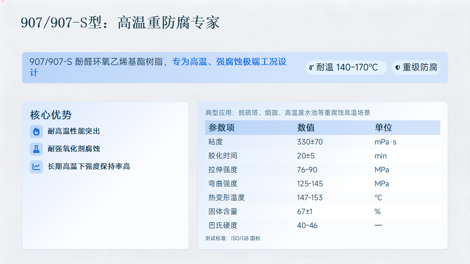
Task: Select the text 长期高温下强度保持率高
Action: [89, 166]
